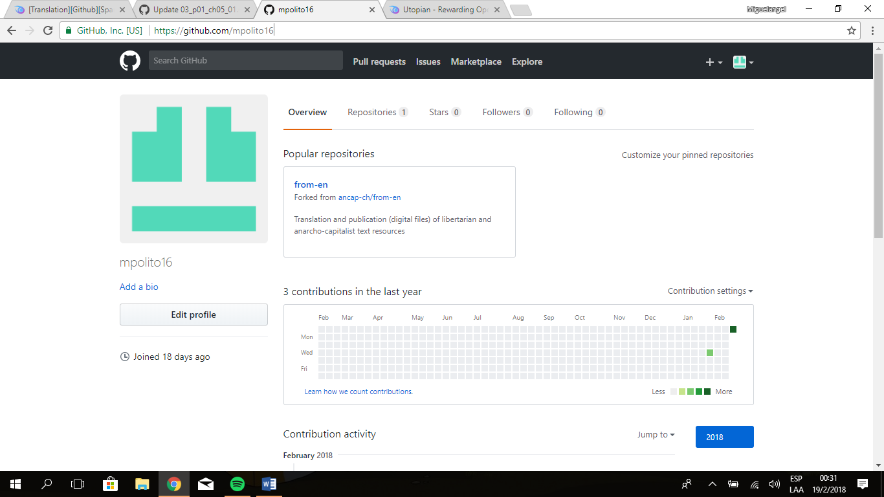
Task: Open the plus create-new dropdown
Action: 714,62
